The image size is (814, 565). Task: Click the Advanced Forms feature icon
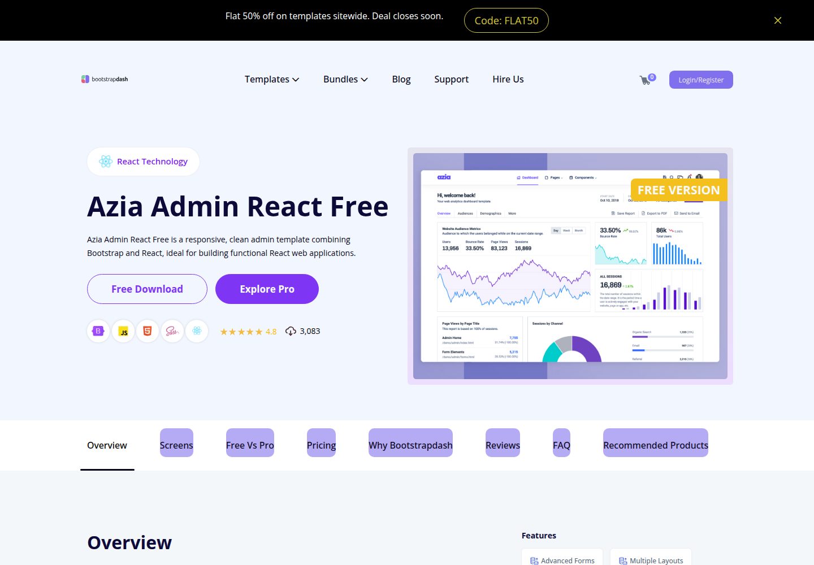pyautogui.click(x=534, y=561)
